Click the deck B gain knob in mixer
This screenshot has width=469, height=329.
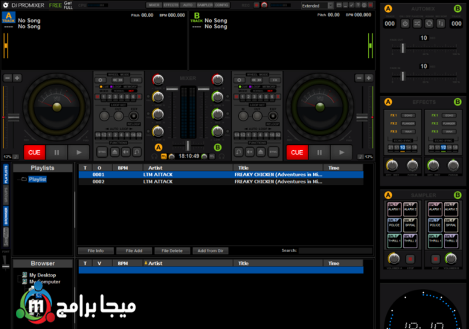pyautogui.click(x=217, y=80)
